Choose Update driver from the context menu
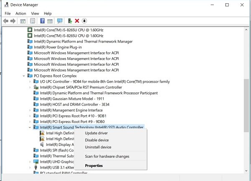The height and width of the screenshot is (181, 251). (x=96, y=133)
